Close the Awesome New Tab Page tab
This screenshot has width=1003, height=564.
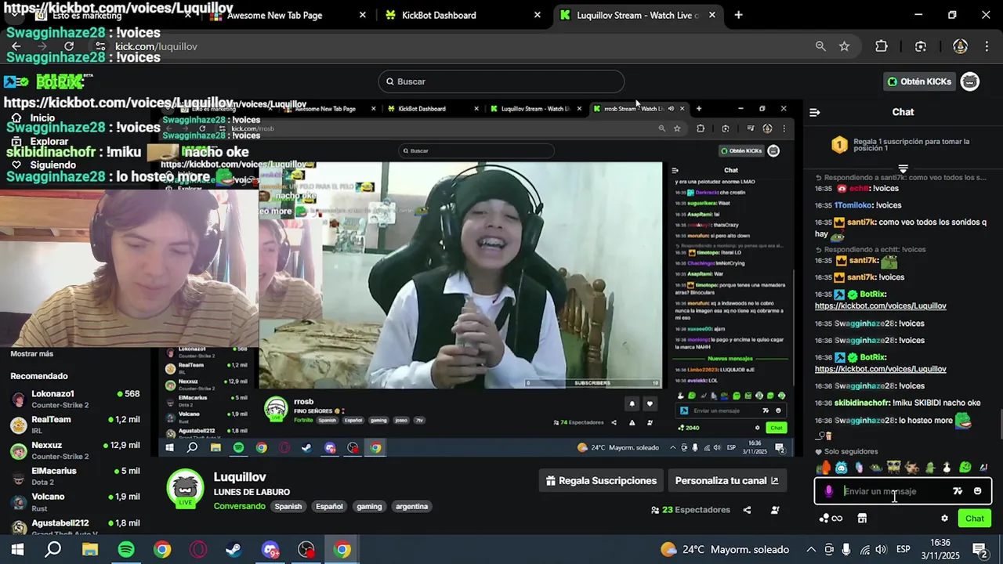[363, 15]
